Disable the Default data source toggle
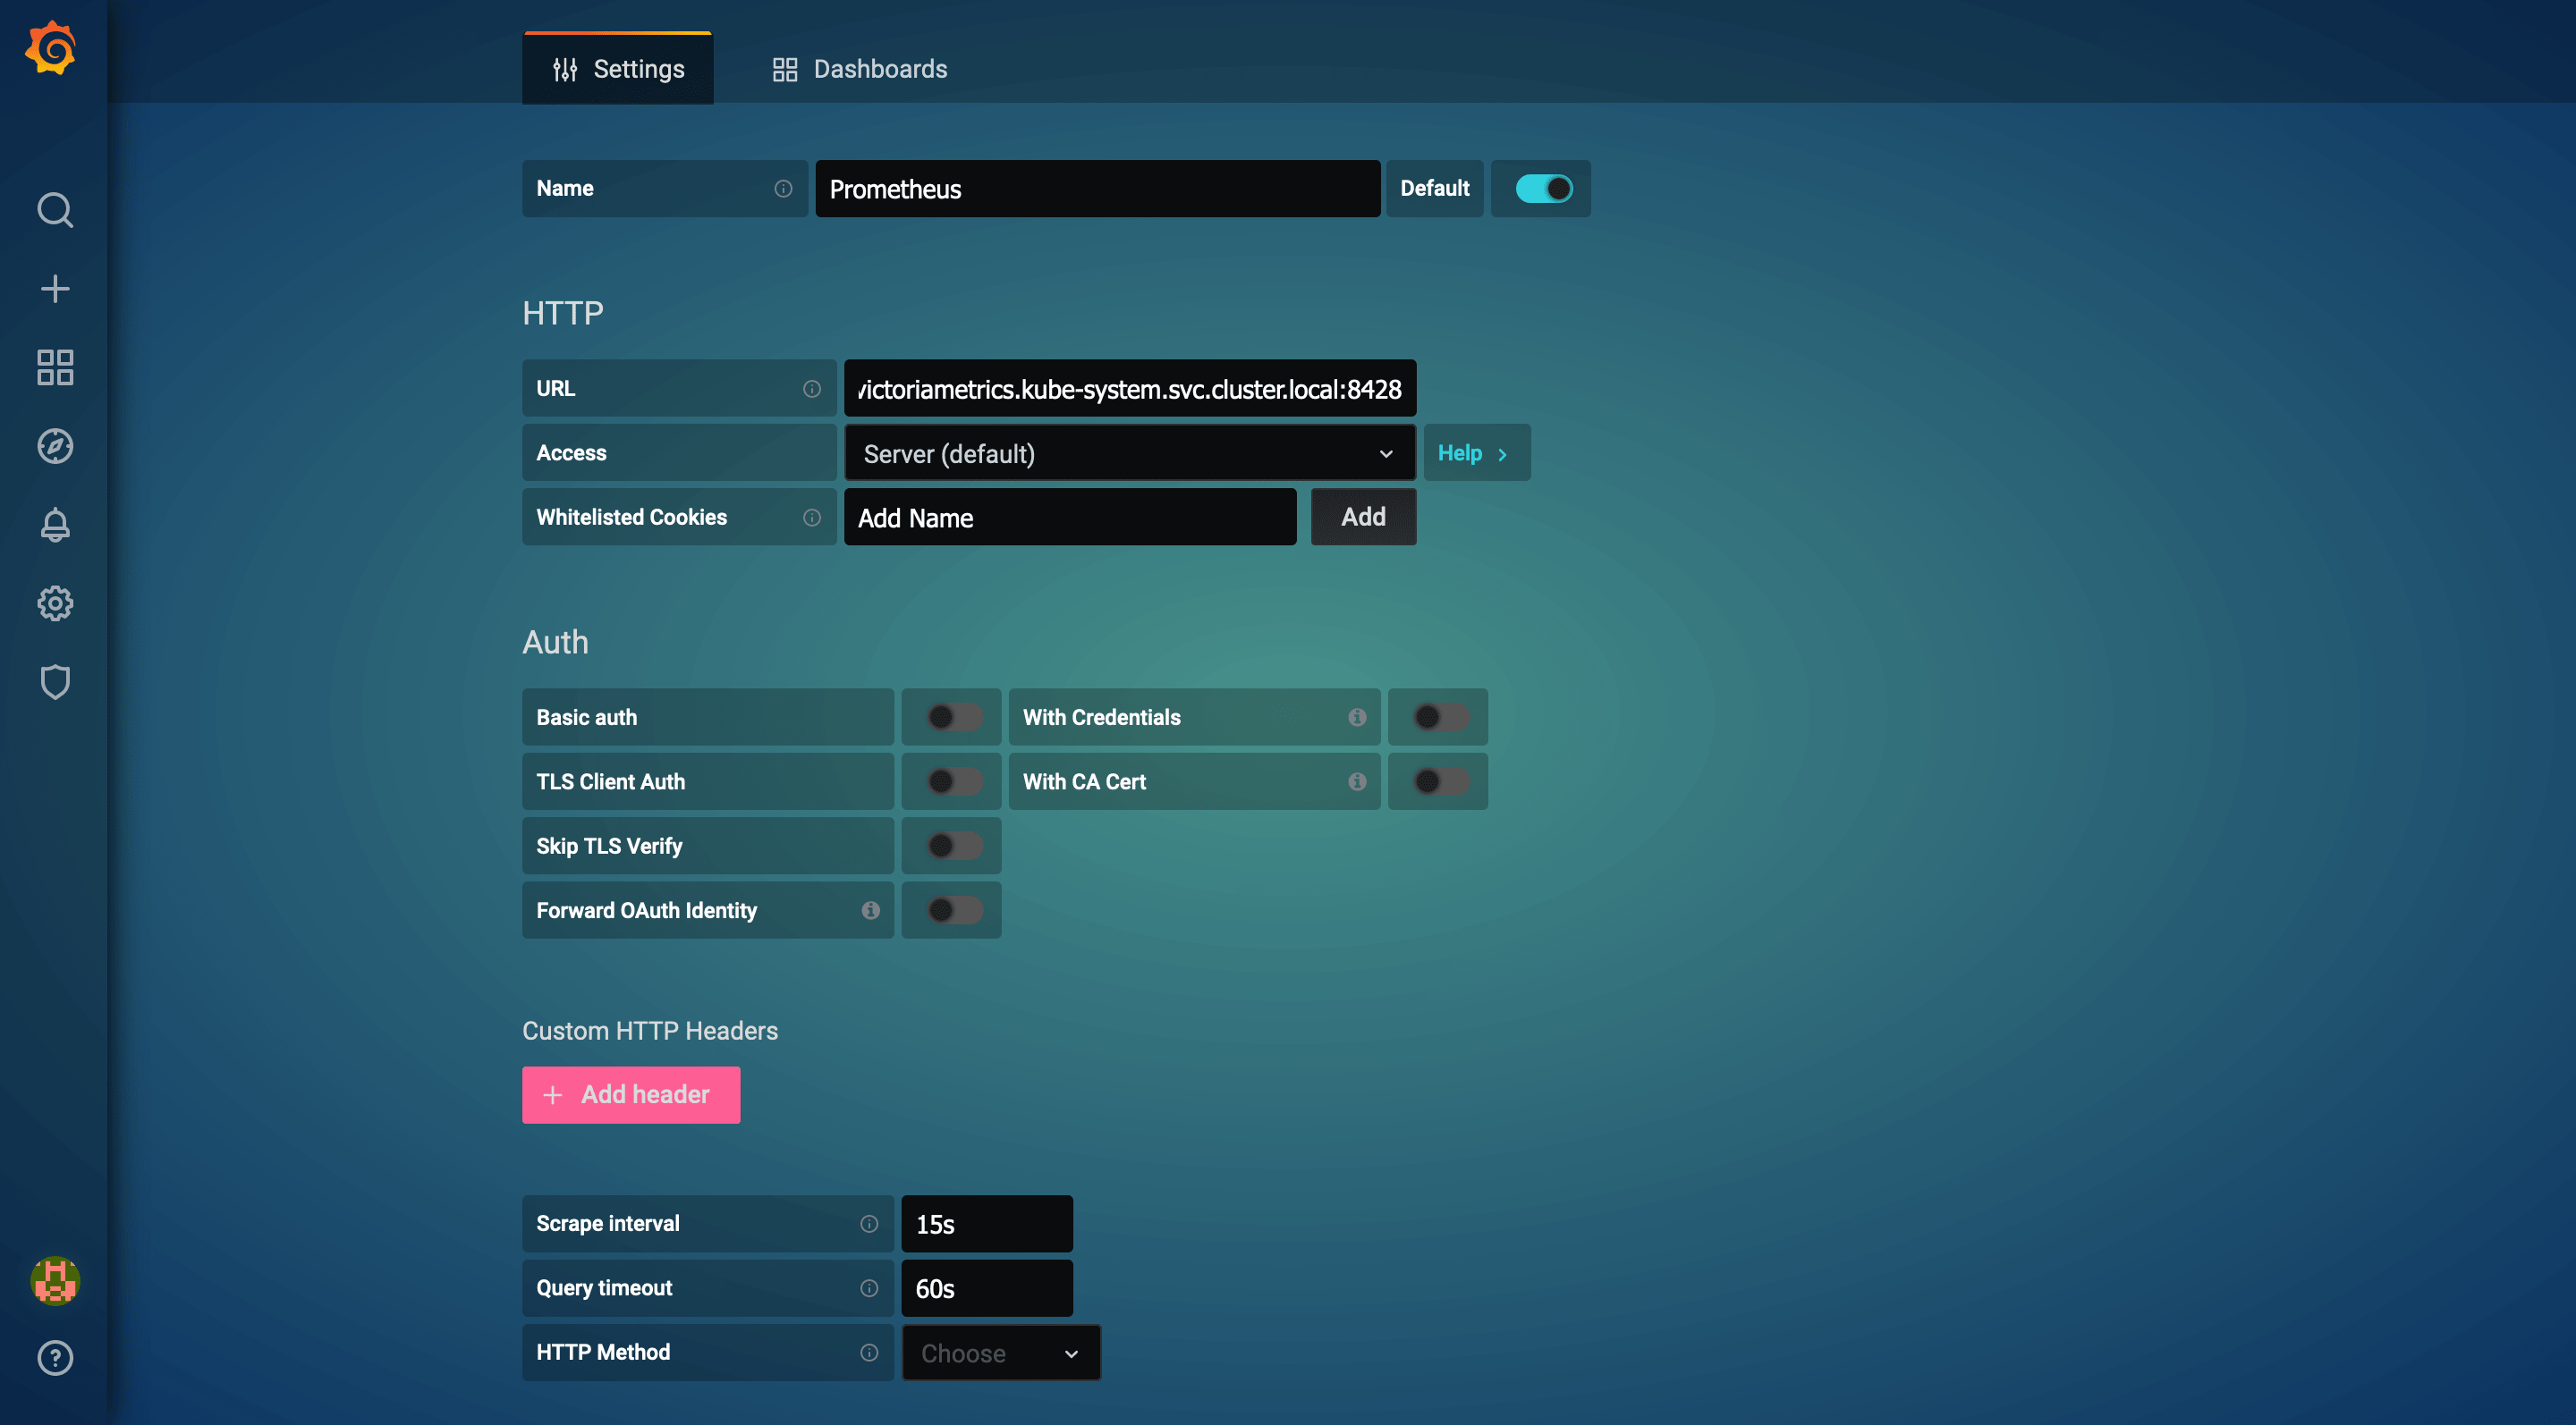The height and width of the screenshot is (1425, 2576). 1543,189
